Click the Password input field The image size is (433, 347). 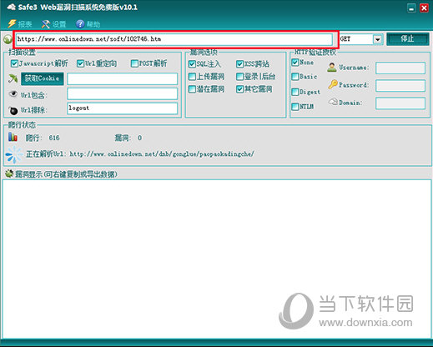click(400, 86)
